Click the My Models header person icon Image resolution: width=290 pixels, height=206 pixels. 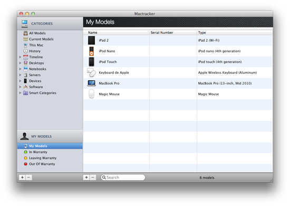pos(24,136)
